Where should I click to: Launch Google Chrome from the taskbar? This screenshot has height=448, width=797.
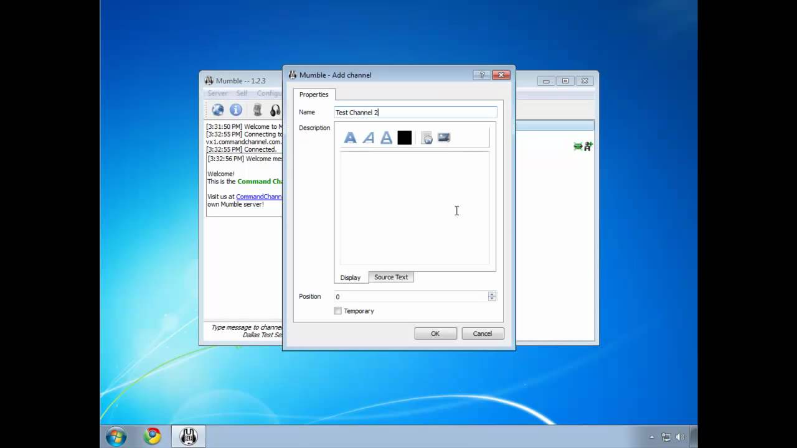153,436
